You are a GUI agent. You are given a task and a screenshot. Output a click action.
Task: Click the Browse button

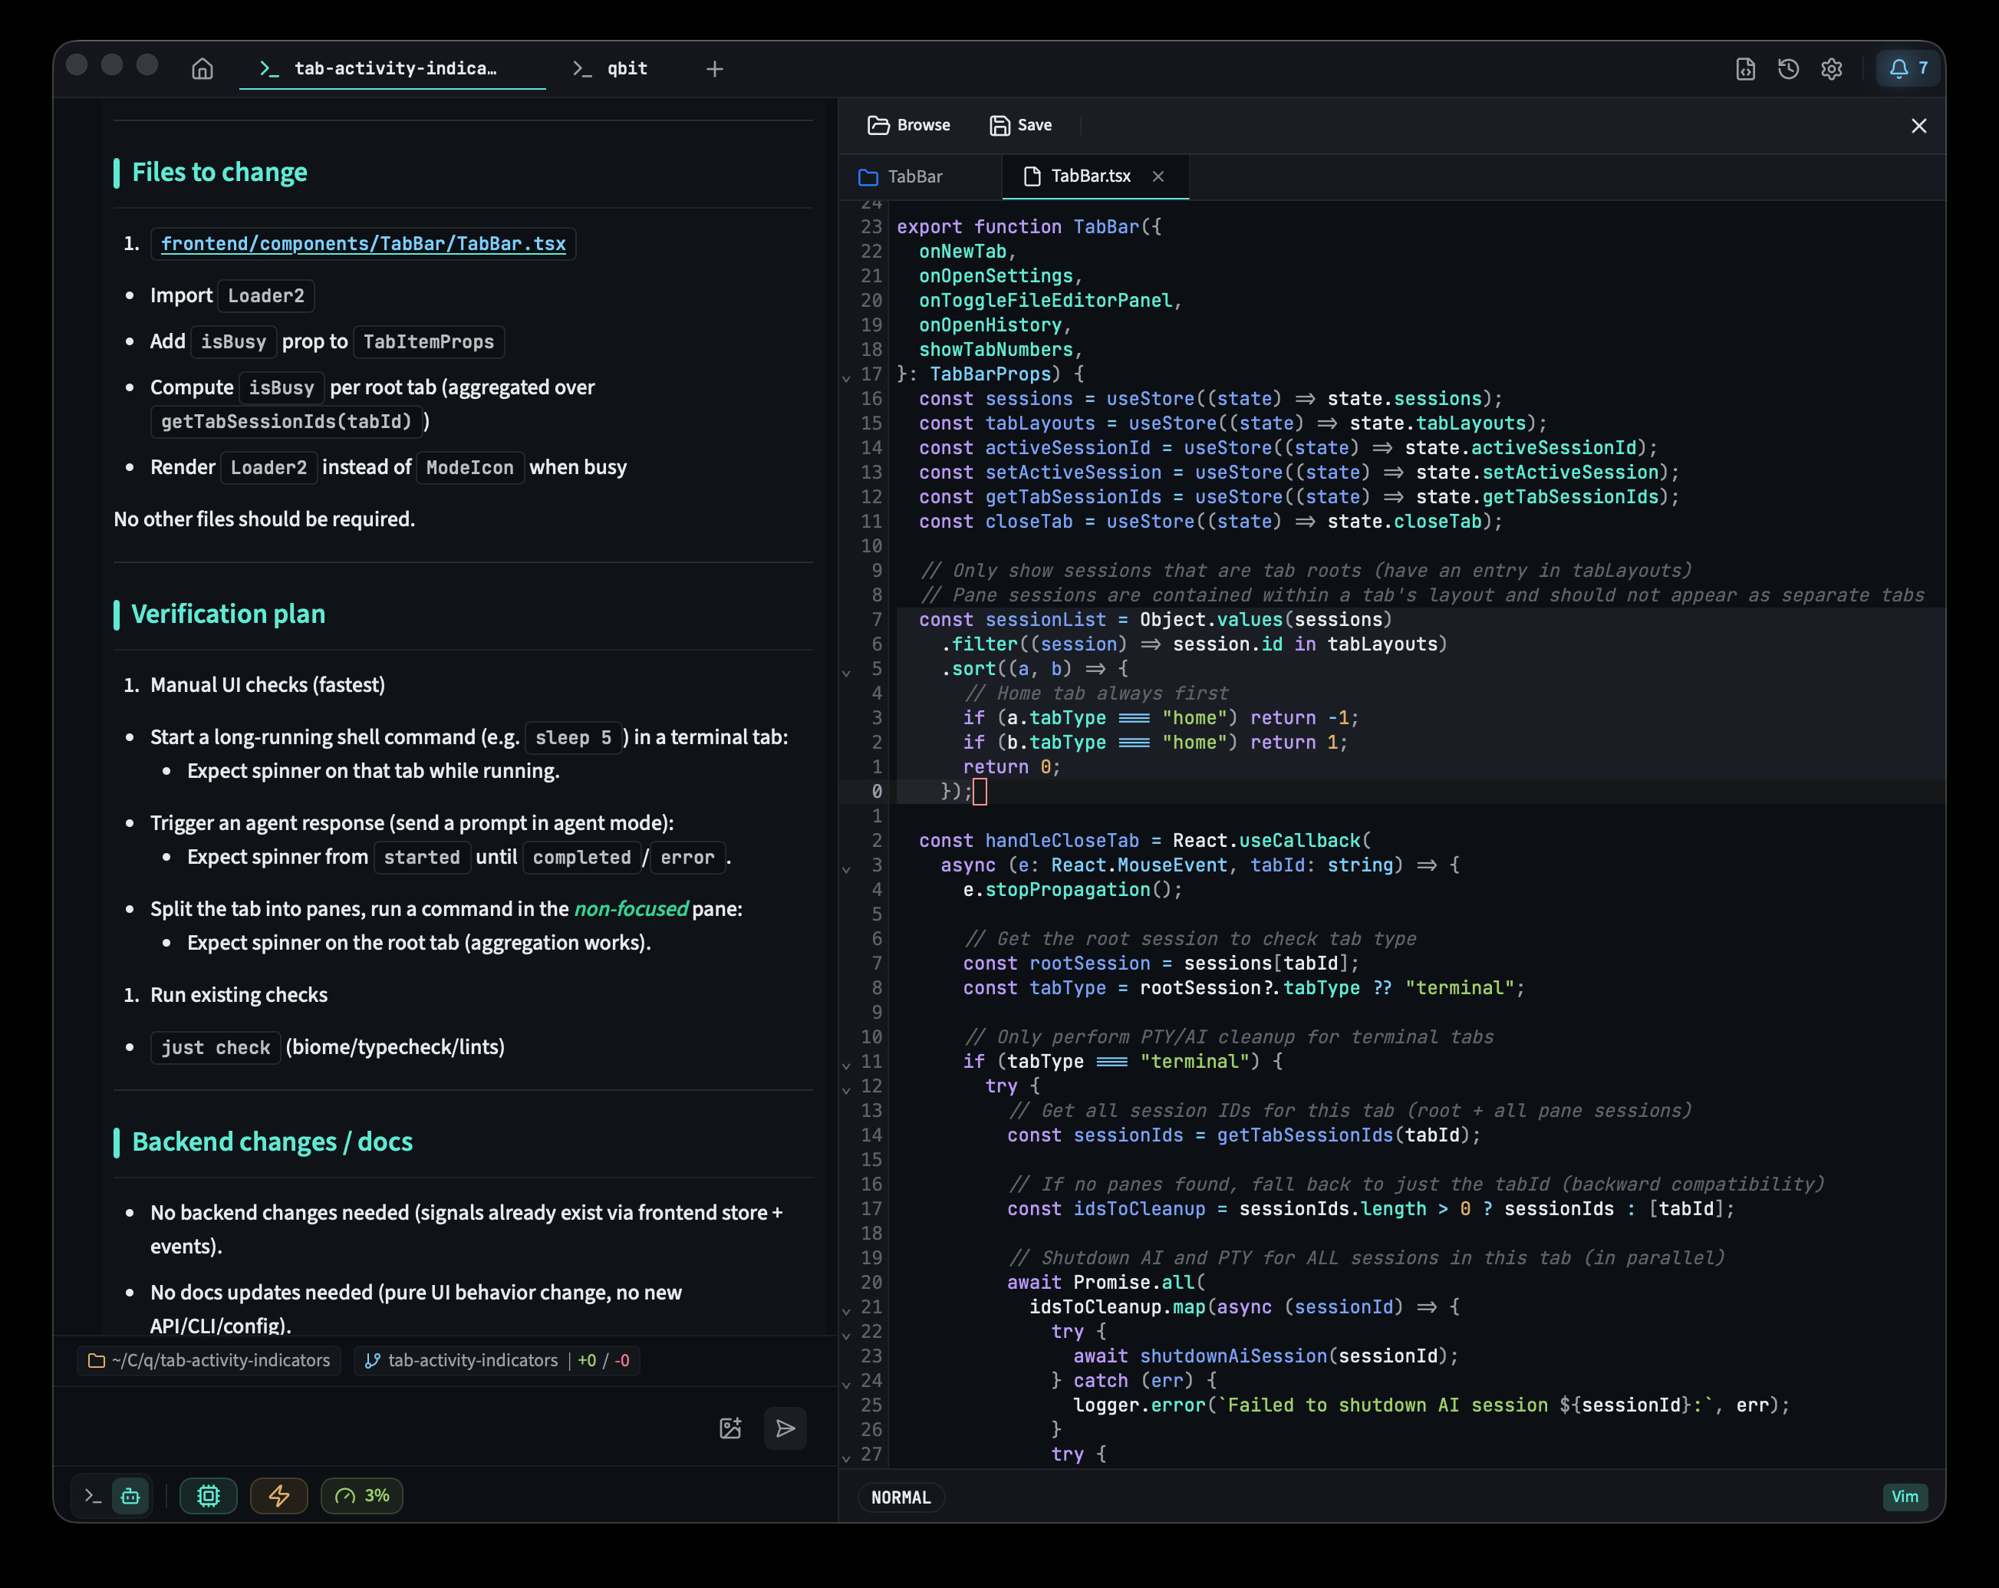pos(909,125)
